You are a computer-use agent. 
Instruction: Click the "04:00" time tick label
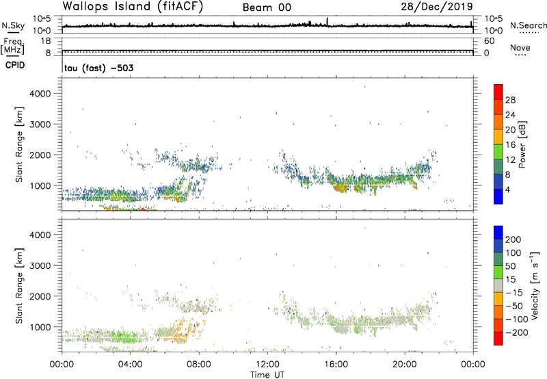[x=131, y=365]
